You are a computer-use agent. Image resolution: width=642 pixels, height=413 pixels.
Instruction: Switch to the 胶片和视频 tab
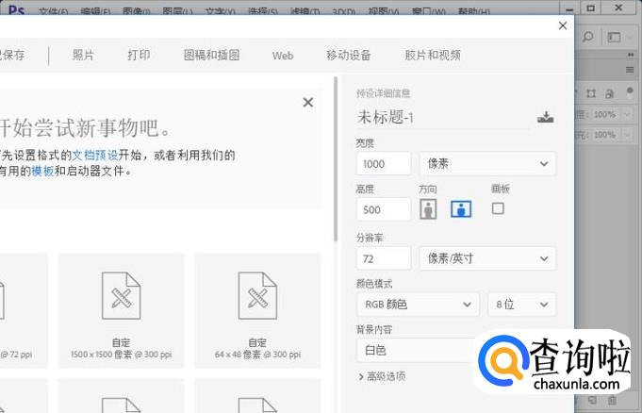click(433, 55)
